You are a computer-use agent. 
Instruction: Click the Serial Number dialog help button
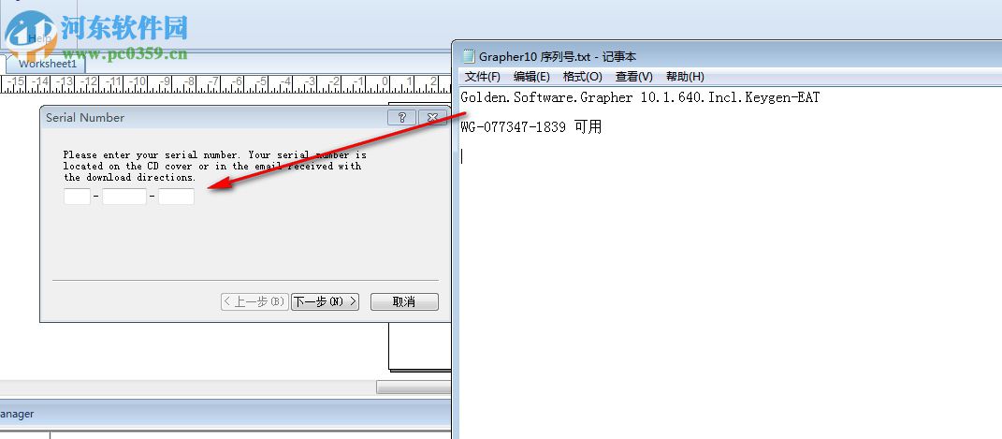click(x=402, y=118)
